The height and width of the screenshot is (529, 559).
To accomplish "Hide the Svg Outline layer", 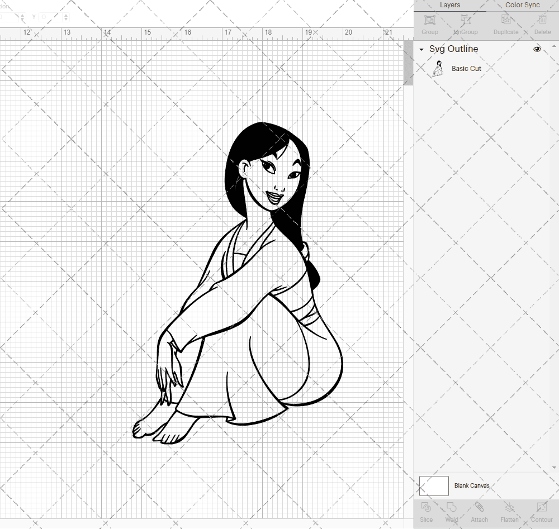I will click(x=537, y=49).
